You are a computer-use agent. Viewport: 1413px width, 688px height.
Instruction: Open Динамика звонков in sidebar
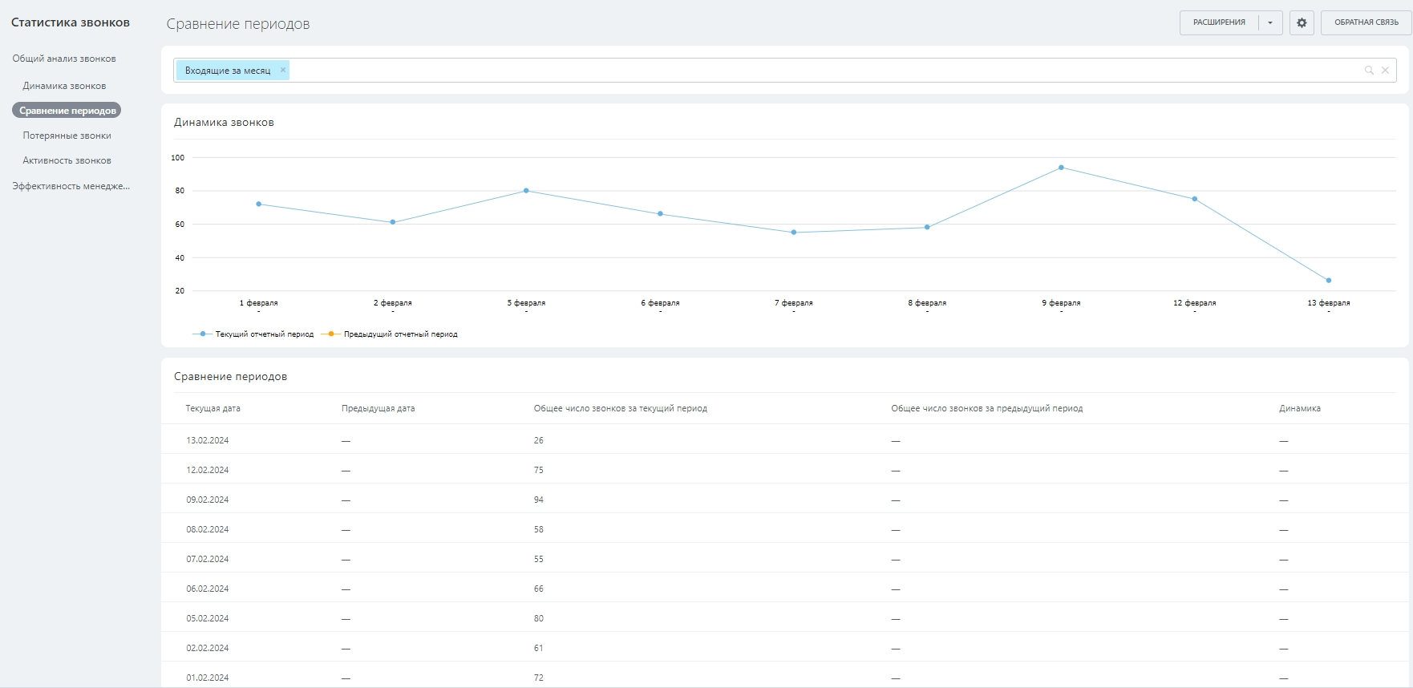point(64,86)
